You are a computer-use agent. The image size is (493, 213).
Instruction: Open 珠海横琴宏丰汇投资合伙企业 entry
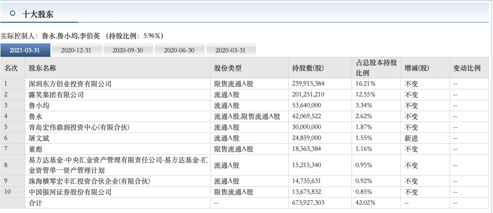[x=90, y=181]
